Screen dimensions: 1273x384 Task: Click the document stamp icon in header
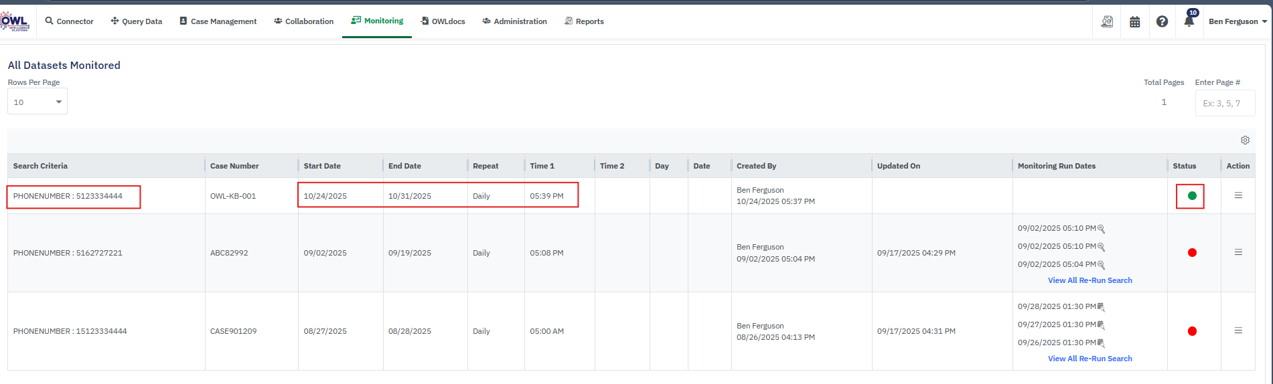point(1107,21)
